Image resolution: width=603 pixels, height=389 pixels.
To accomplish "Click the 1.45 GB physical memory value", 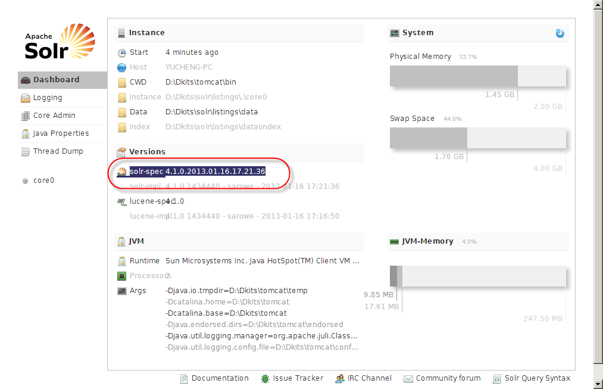I will [499, 95].
